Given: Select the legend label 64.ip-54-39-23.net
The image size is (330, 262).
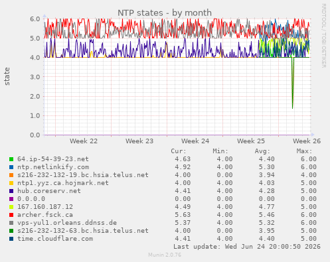Looking at the screenshot, I should point(53,159).
